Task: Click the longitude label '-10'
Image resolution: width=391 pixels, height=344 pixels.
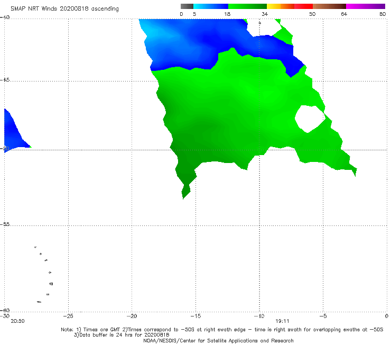Action: 259,316
